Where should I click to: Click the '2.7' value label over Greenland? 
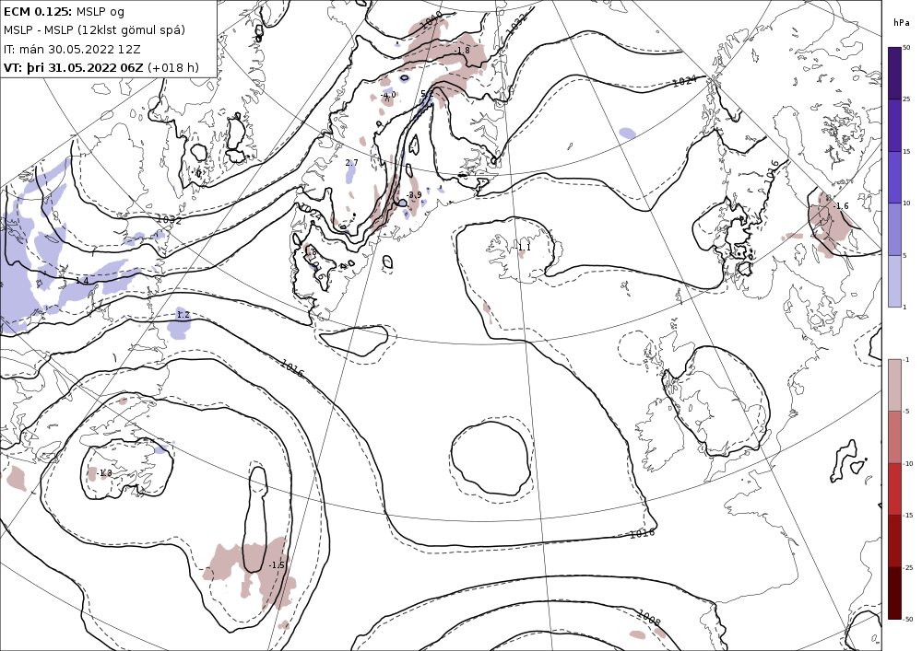click(x=351, y=163)
